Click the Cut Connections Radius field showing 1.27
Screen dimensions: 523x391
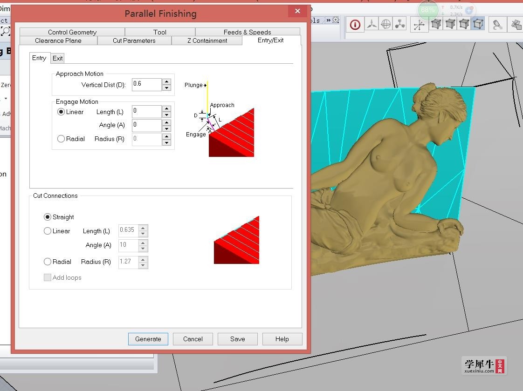[x=128, y=262]
